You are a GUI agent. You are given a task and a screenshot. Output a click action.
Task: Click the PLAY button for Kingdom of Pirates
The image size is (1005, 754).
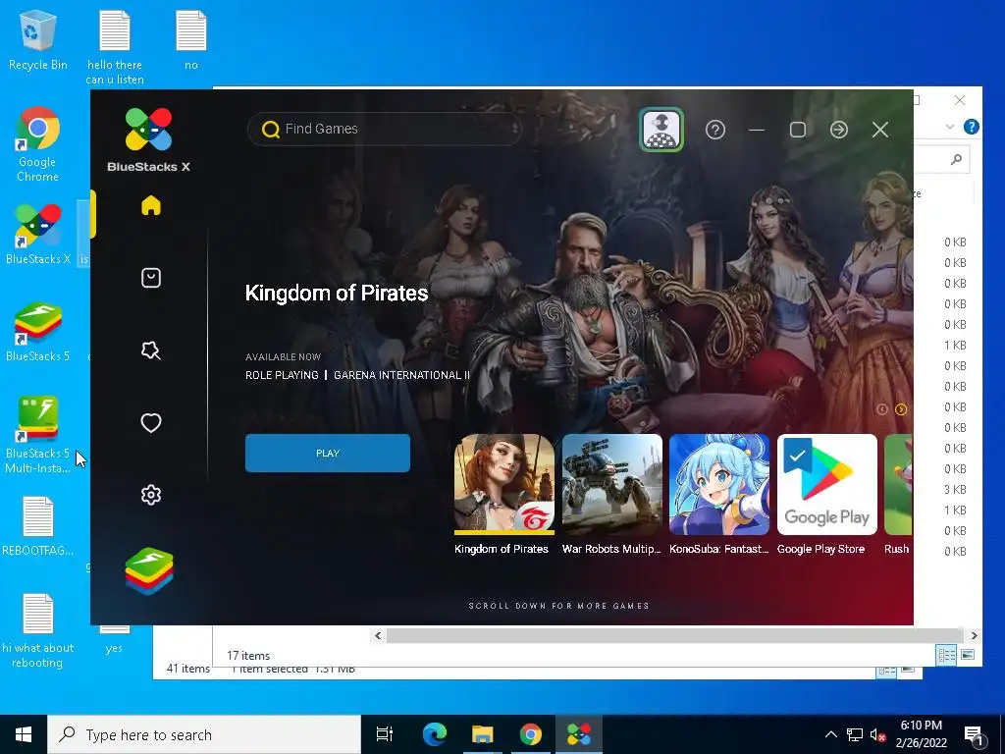pyautogui.click(x=328, y=453)
